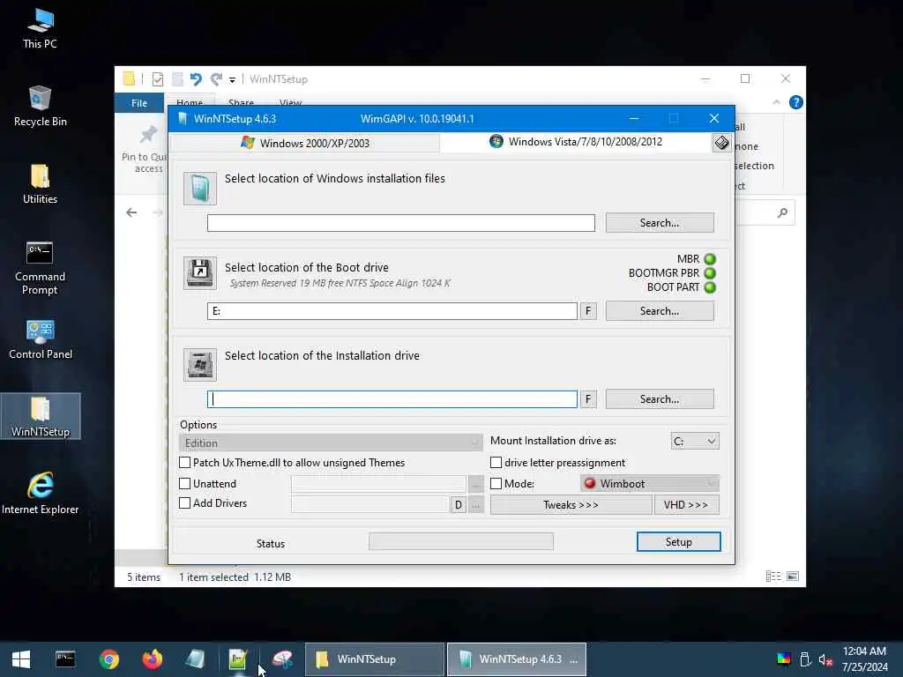Click Search for Installation drive

tap(660, 399)
